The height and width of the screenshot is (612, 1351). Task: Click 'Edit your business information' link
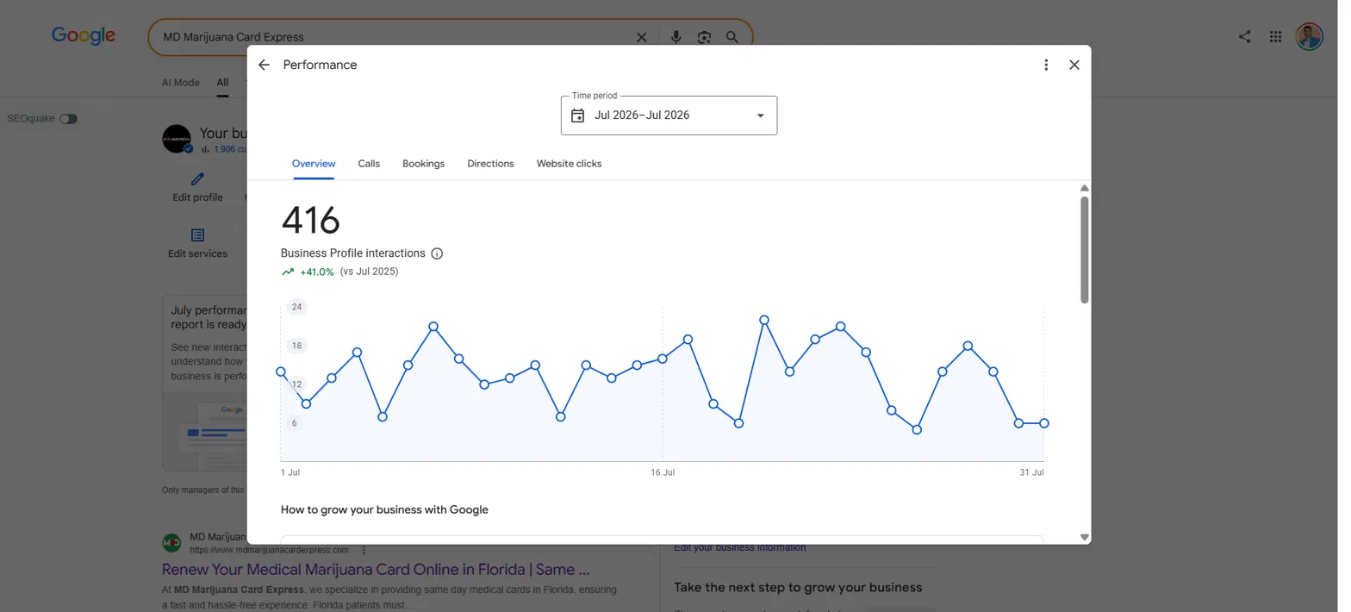pyautogui.click(x=740, y=547)
